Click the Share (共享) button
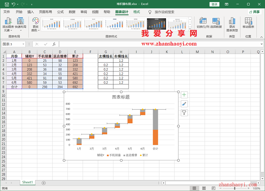 point(255,12)
